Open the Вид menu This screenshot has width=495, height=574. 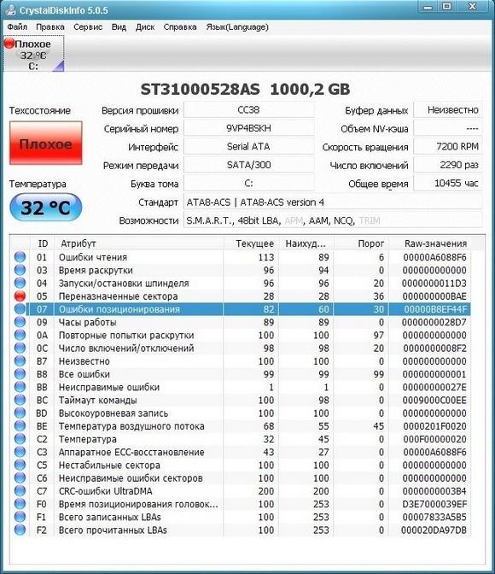tap(119, 27)
